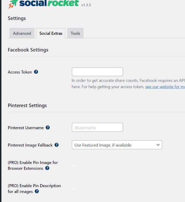Show help for Pinterest Username
This screenshot has height=202, width=185.
pyautogui.click(x=48, y=128)
